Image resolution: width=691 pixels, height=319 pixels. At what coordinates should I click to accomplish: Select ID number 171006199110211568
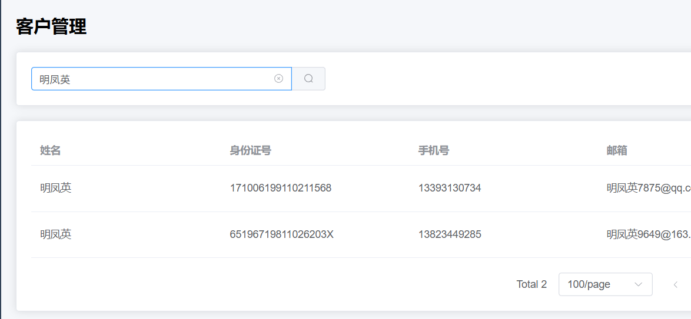(x=280, y=189)
